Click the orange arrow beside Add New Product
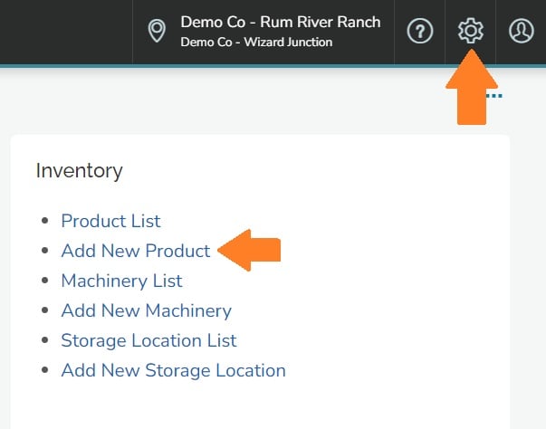The image size is (546, 429). point(251,251)
